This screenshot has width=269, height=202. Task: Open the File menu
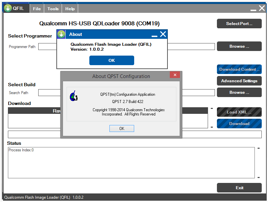pyautogui.click(x=37, y=9)
